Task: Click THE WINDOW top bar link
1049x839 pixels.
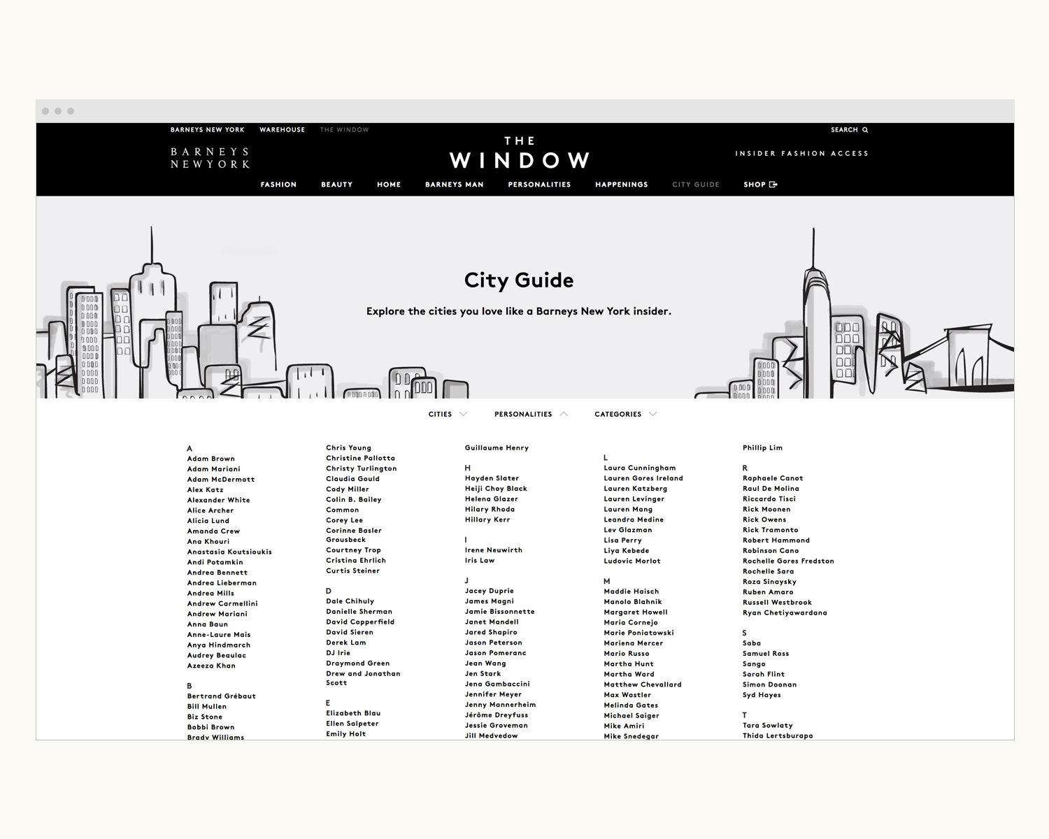Action: click(x=344, y=130)
